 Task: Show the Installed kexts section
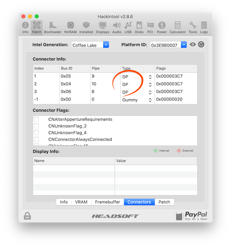click(86, 27)
